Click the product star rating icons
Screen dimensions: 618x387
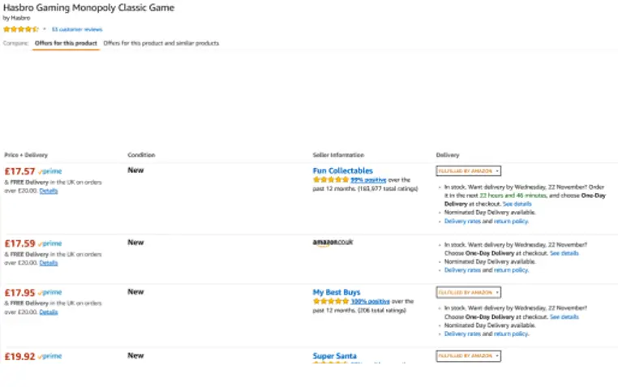(x=21, y=29)
